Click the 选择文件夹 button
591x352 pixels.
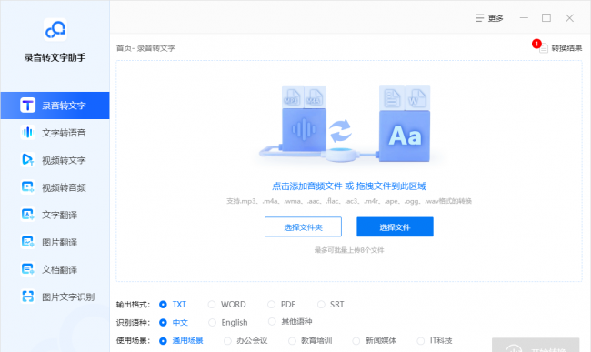(x=303, y=226)
